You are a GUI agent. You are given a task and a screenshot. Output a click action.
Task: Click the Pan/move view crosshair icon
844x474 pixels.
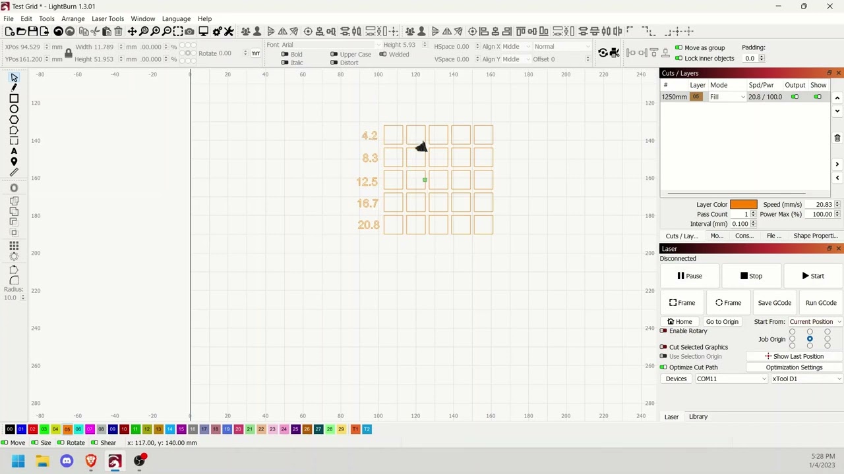click(x=132, y=32)
